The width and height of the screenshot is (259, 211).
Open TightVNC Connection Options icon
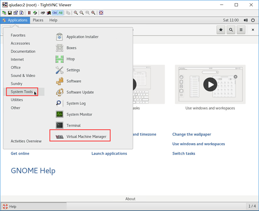[x=16, y=13]
